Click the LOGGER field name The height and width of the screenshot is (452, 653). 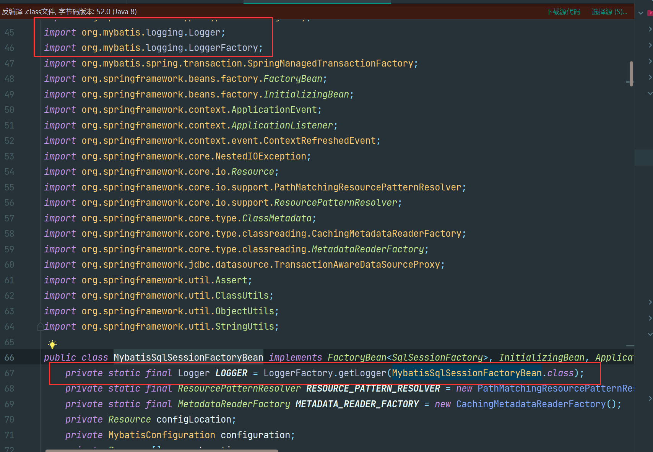[231, 373]
